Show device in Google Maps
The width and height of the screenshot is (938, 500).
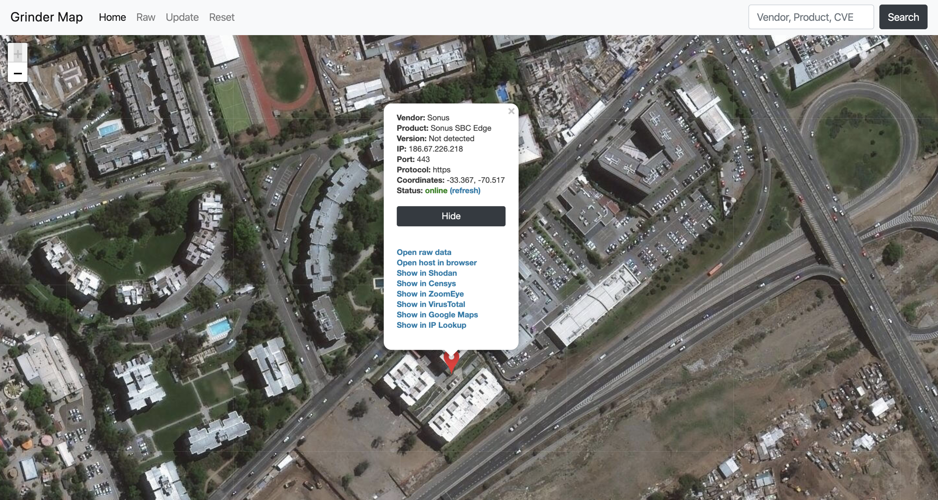[437, 315]
